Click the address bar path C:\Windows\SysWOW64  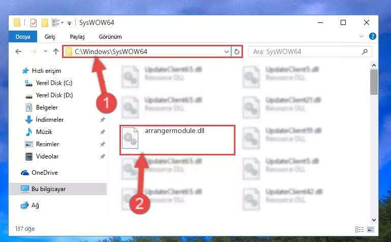111,51
